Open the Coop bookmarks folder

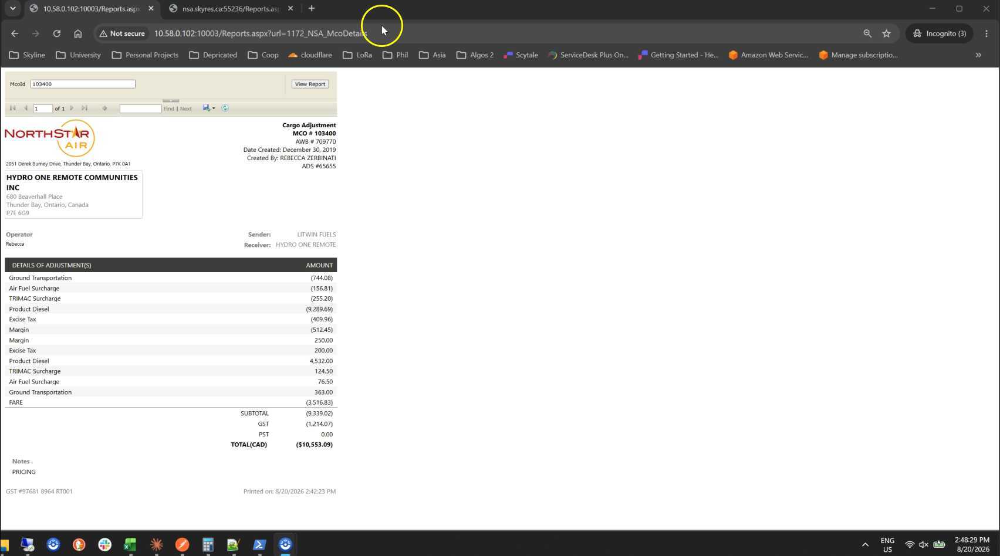pyautogui.click(x=263, y=55)
